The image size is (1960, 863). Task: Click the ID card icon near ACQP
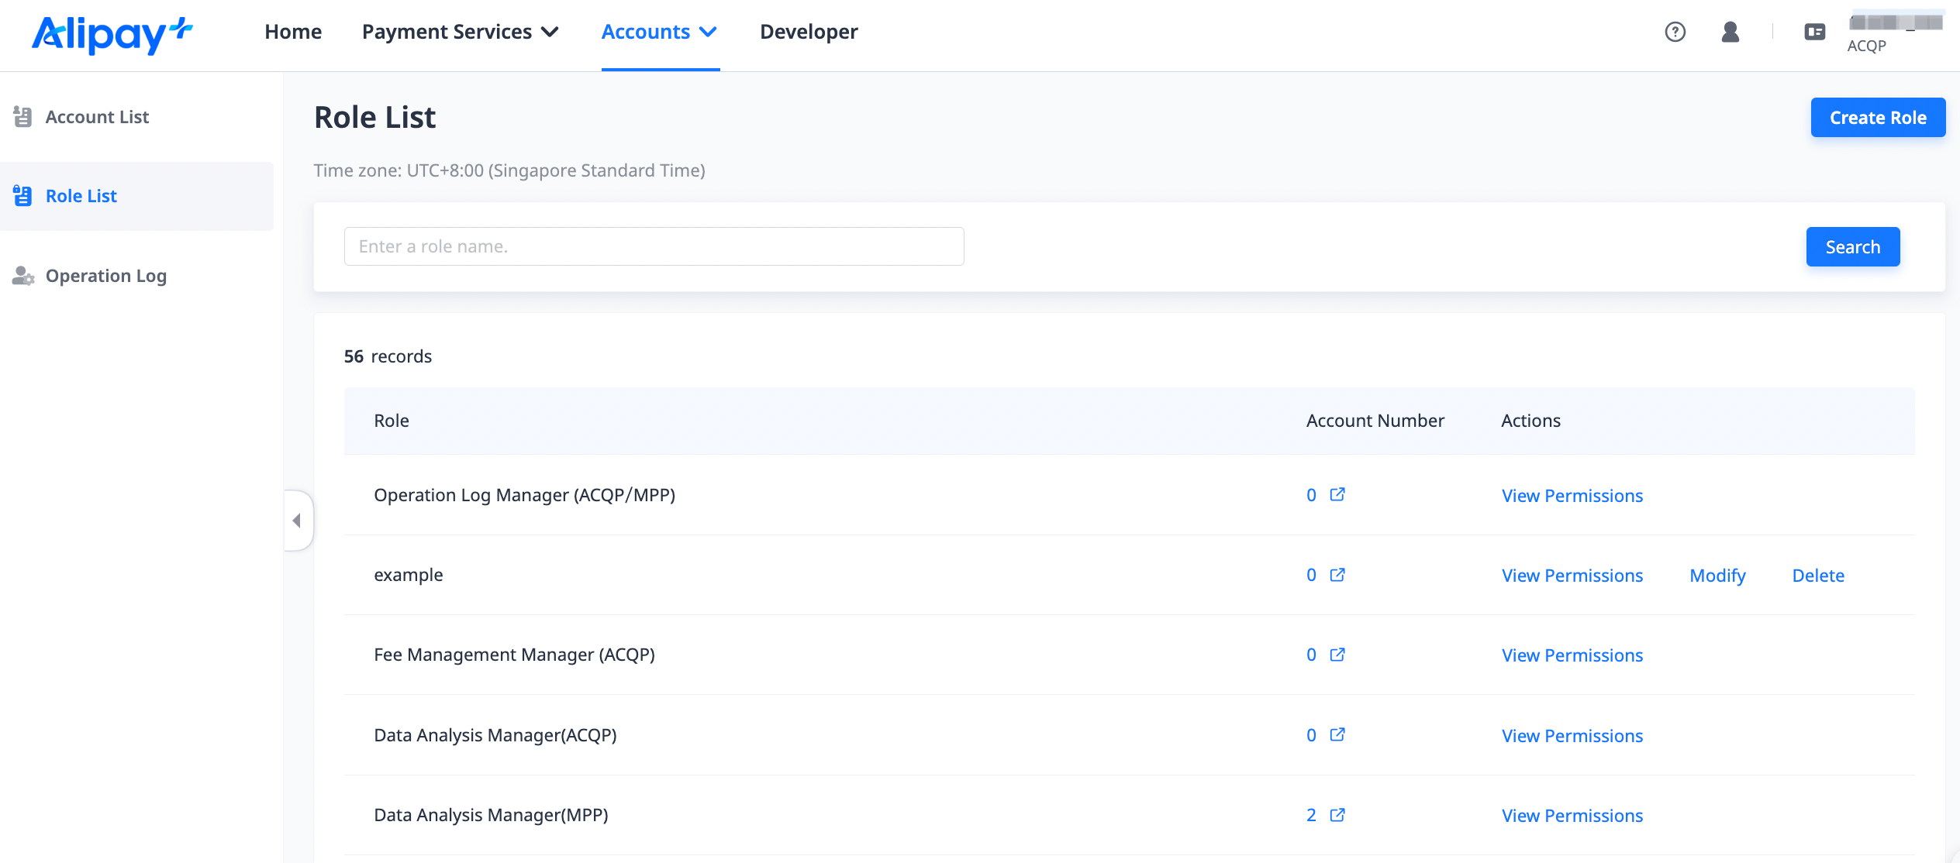click(x=1814, y=32)
